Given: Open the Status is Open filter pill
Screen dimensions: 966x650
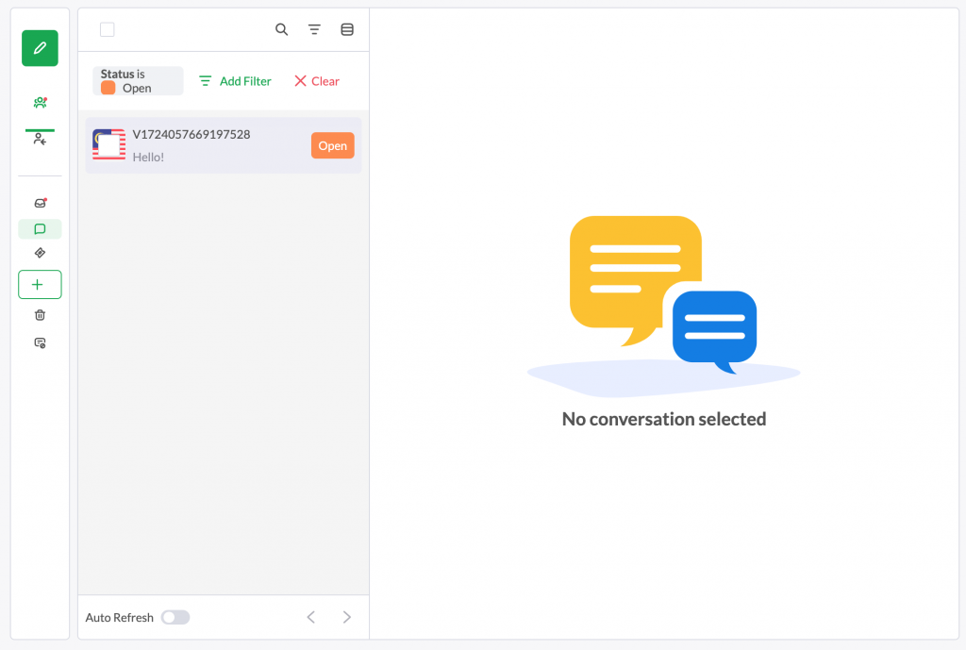Looking at the screenshot, I should click(137, 81).
